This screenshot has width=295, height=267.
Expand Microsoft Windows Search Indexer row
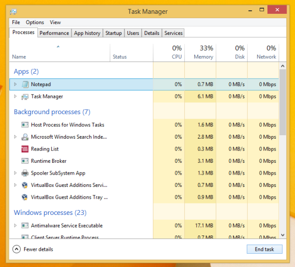pos(15,137)
